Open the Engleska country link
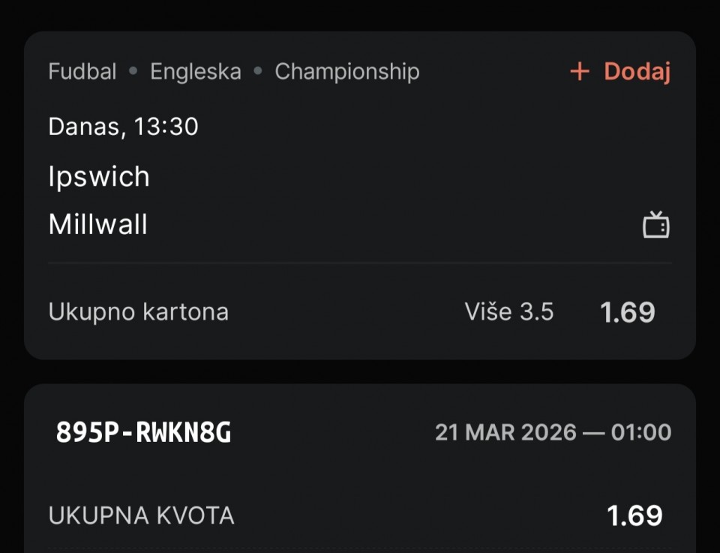The height and width of the screenshot is (553, 720). tap(196, 72)
